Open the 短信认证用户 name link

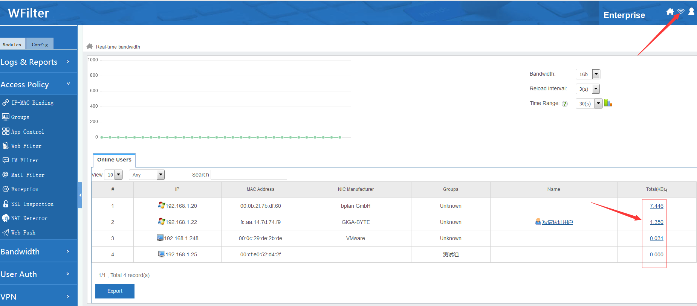[x=557, y=222]
